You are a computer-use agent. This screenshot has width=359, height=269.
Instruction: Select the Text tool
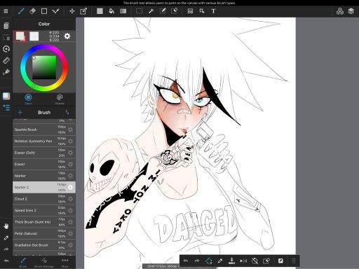213,11
